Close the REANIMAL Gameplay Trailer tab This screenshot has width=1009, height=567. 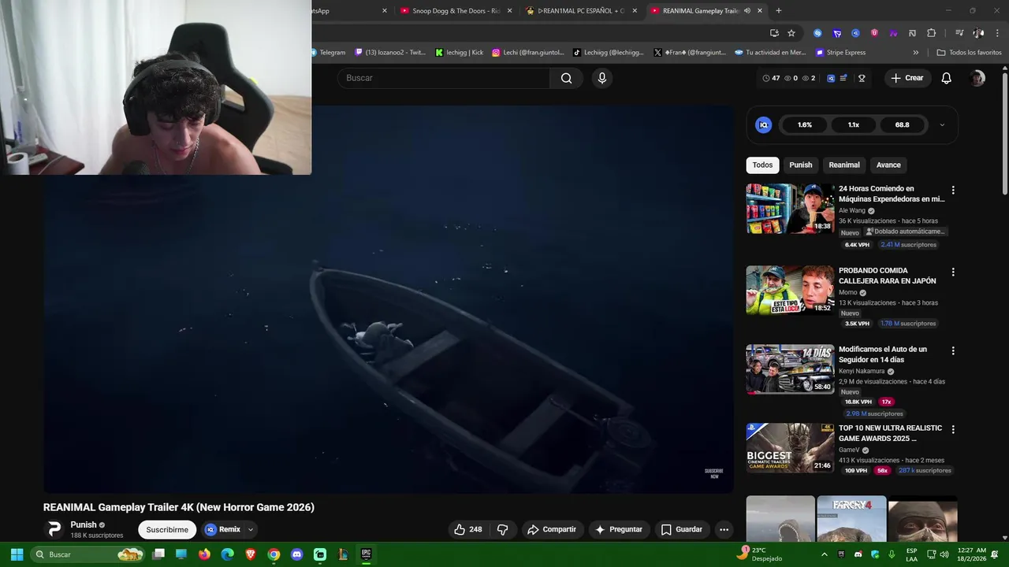760,11
